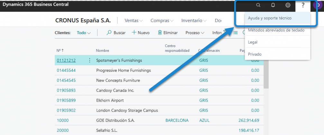Open the three-dot menu for Spotsmeyer's Furnishings
Screen dimensions: 324x135
[89, 60]
